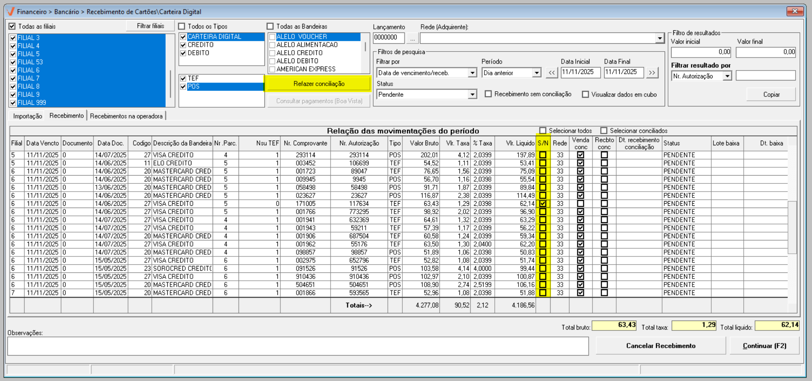
Task: Open the Período dropdown list
Action: [536, 73]
